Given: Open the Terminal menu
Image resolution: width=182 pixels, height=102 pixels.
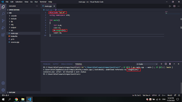Looking at the screenshot, I should coord(43,2).
